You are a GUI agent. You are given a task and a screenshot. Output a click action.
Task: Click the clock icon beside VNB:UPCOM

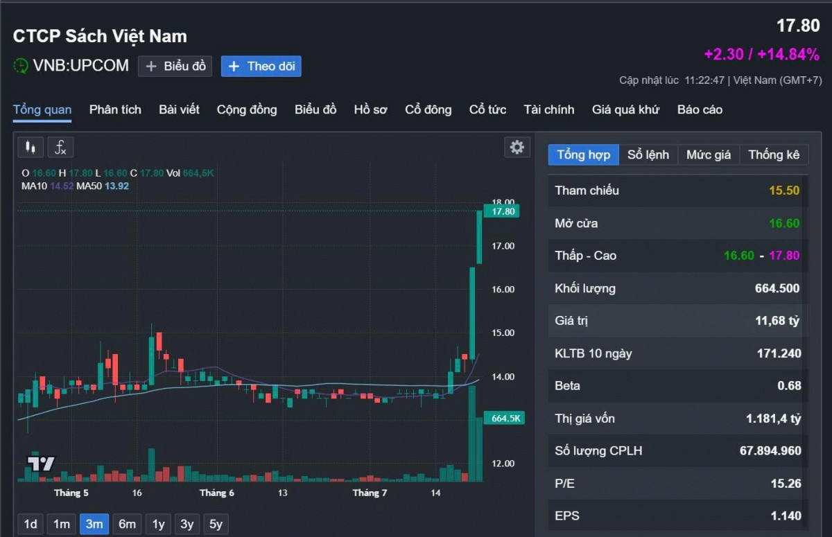(x=21, y=66)
